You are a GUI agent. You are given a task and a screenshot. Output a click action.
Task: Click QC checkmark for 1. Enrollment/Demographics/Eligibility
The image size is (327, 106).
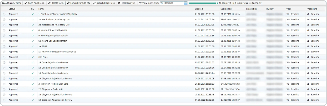tap(33, 14)
